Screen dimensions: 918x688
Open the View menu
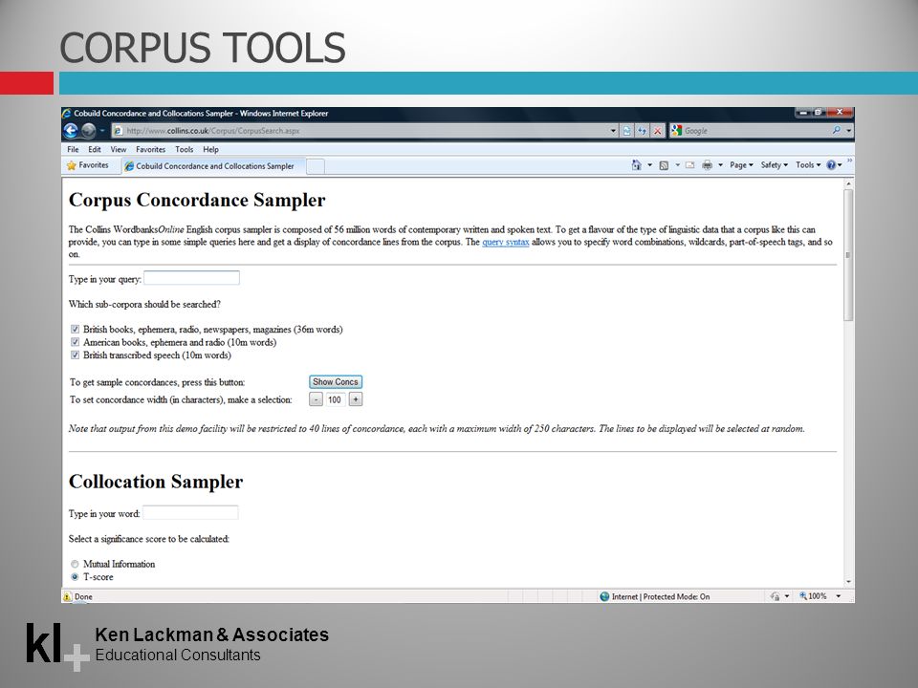tap(119, 149)
